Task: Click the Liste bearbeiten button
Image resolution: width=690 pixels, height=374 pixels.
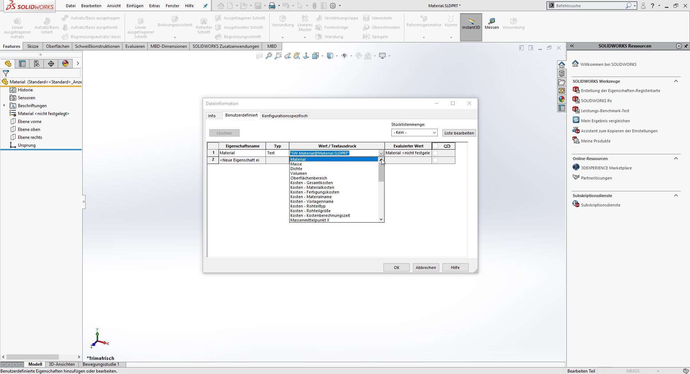Action: 459,133
